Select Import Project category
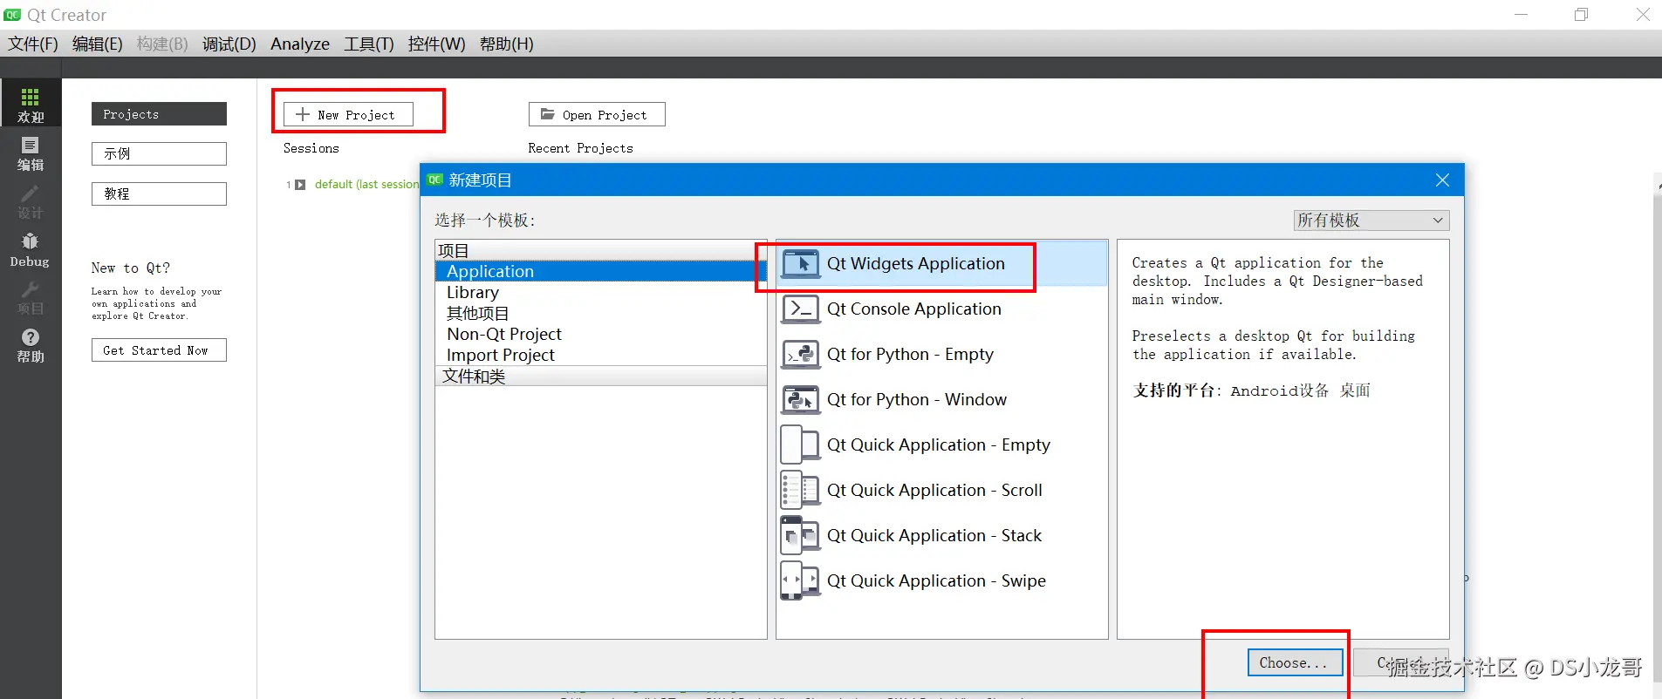The width and height of the screenshot is (1662, 699). click(600, 355)
